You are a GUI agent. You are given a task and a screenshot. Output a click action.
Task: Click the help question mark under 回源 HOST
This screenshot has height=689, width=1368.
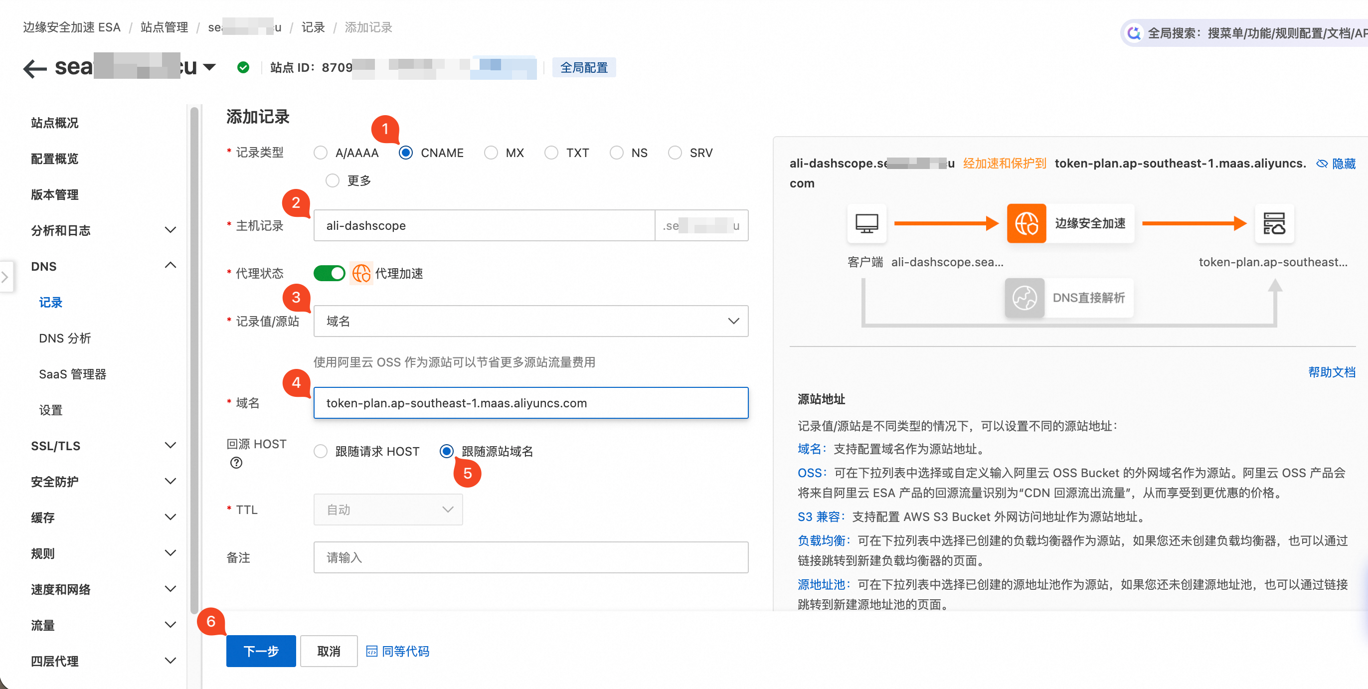coord(236,463)
